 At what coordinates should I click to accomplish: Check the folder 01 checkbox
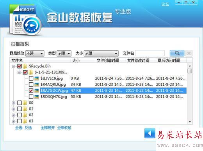(x=20, y=109)
